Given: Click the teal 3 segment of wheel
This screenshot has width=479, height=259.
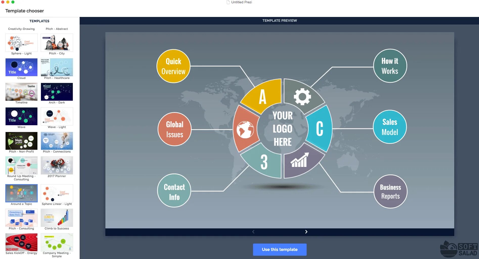Looking at the screenshot, I should (264, 162).
